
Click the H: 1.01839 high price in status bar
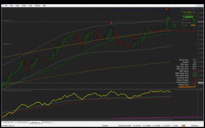pos(147,126)
